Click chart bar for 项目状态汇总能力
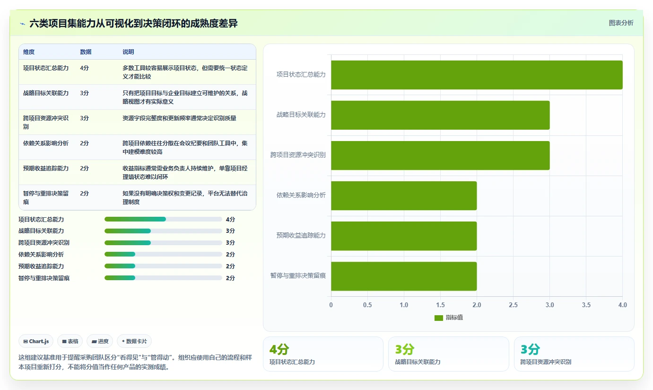This screenshot has width=653, height=390. tap(477, 75)
